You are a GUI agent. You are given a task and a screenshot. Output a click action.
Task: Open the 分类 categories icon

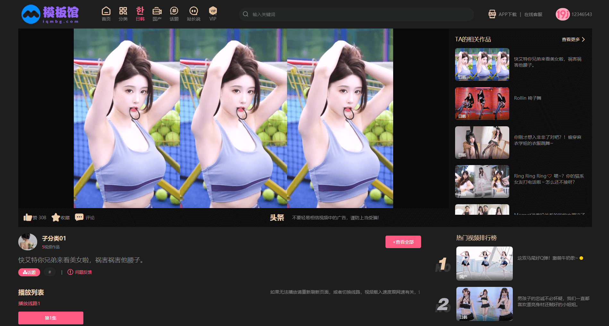coord(123,11)
